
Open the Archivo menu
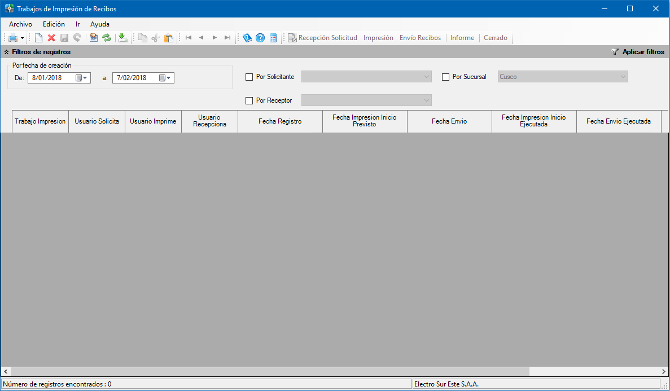click(x=20, y=24)
